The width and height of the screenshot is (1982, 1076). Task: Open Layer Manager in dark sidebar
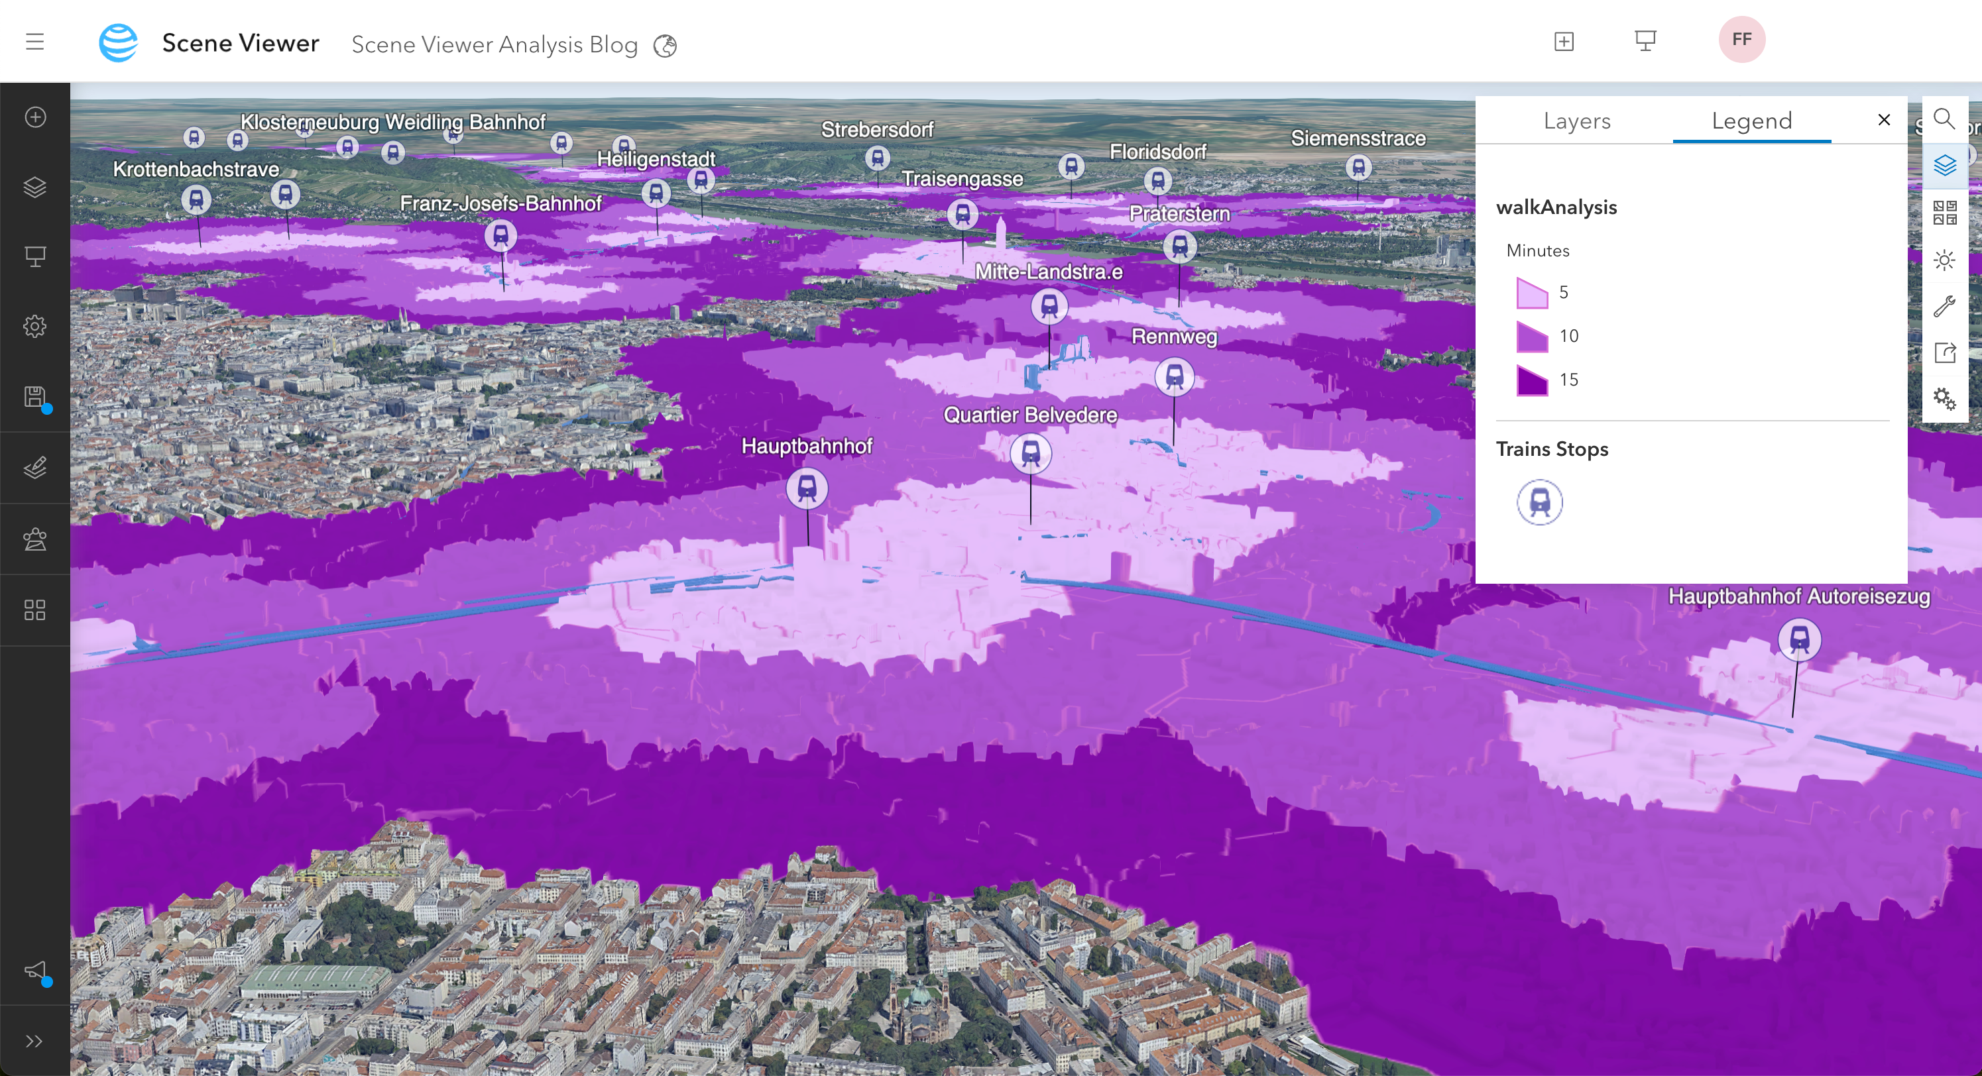click(35, 187)
